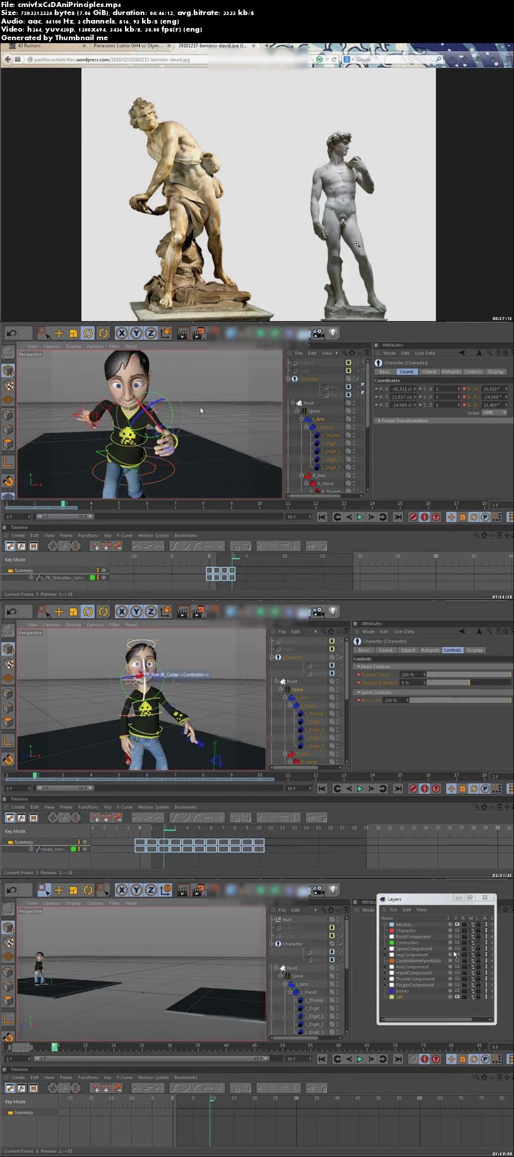
Task: Click the magnifier search icon in the 01:54:30 Attributes panel
Action: click(x=489, y=353)
